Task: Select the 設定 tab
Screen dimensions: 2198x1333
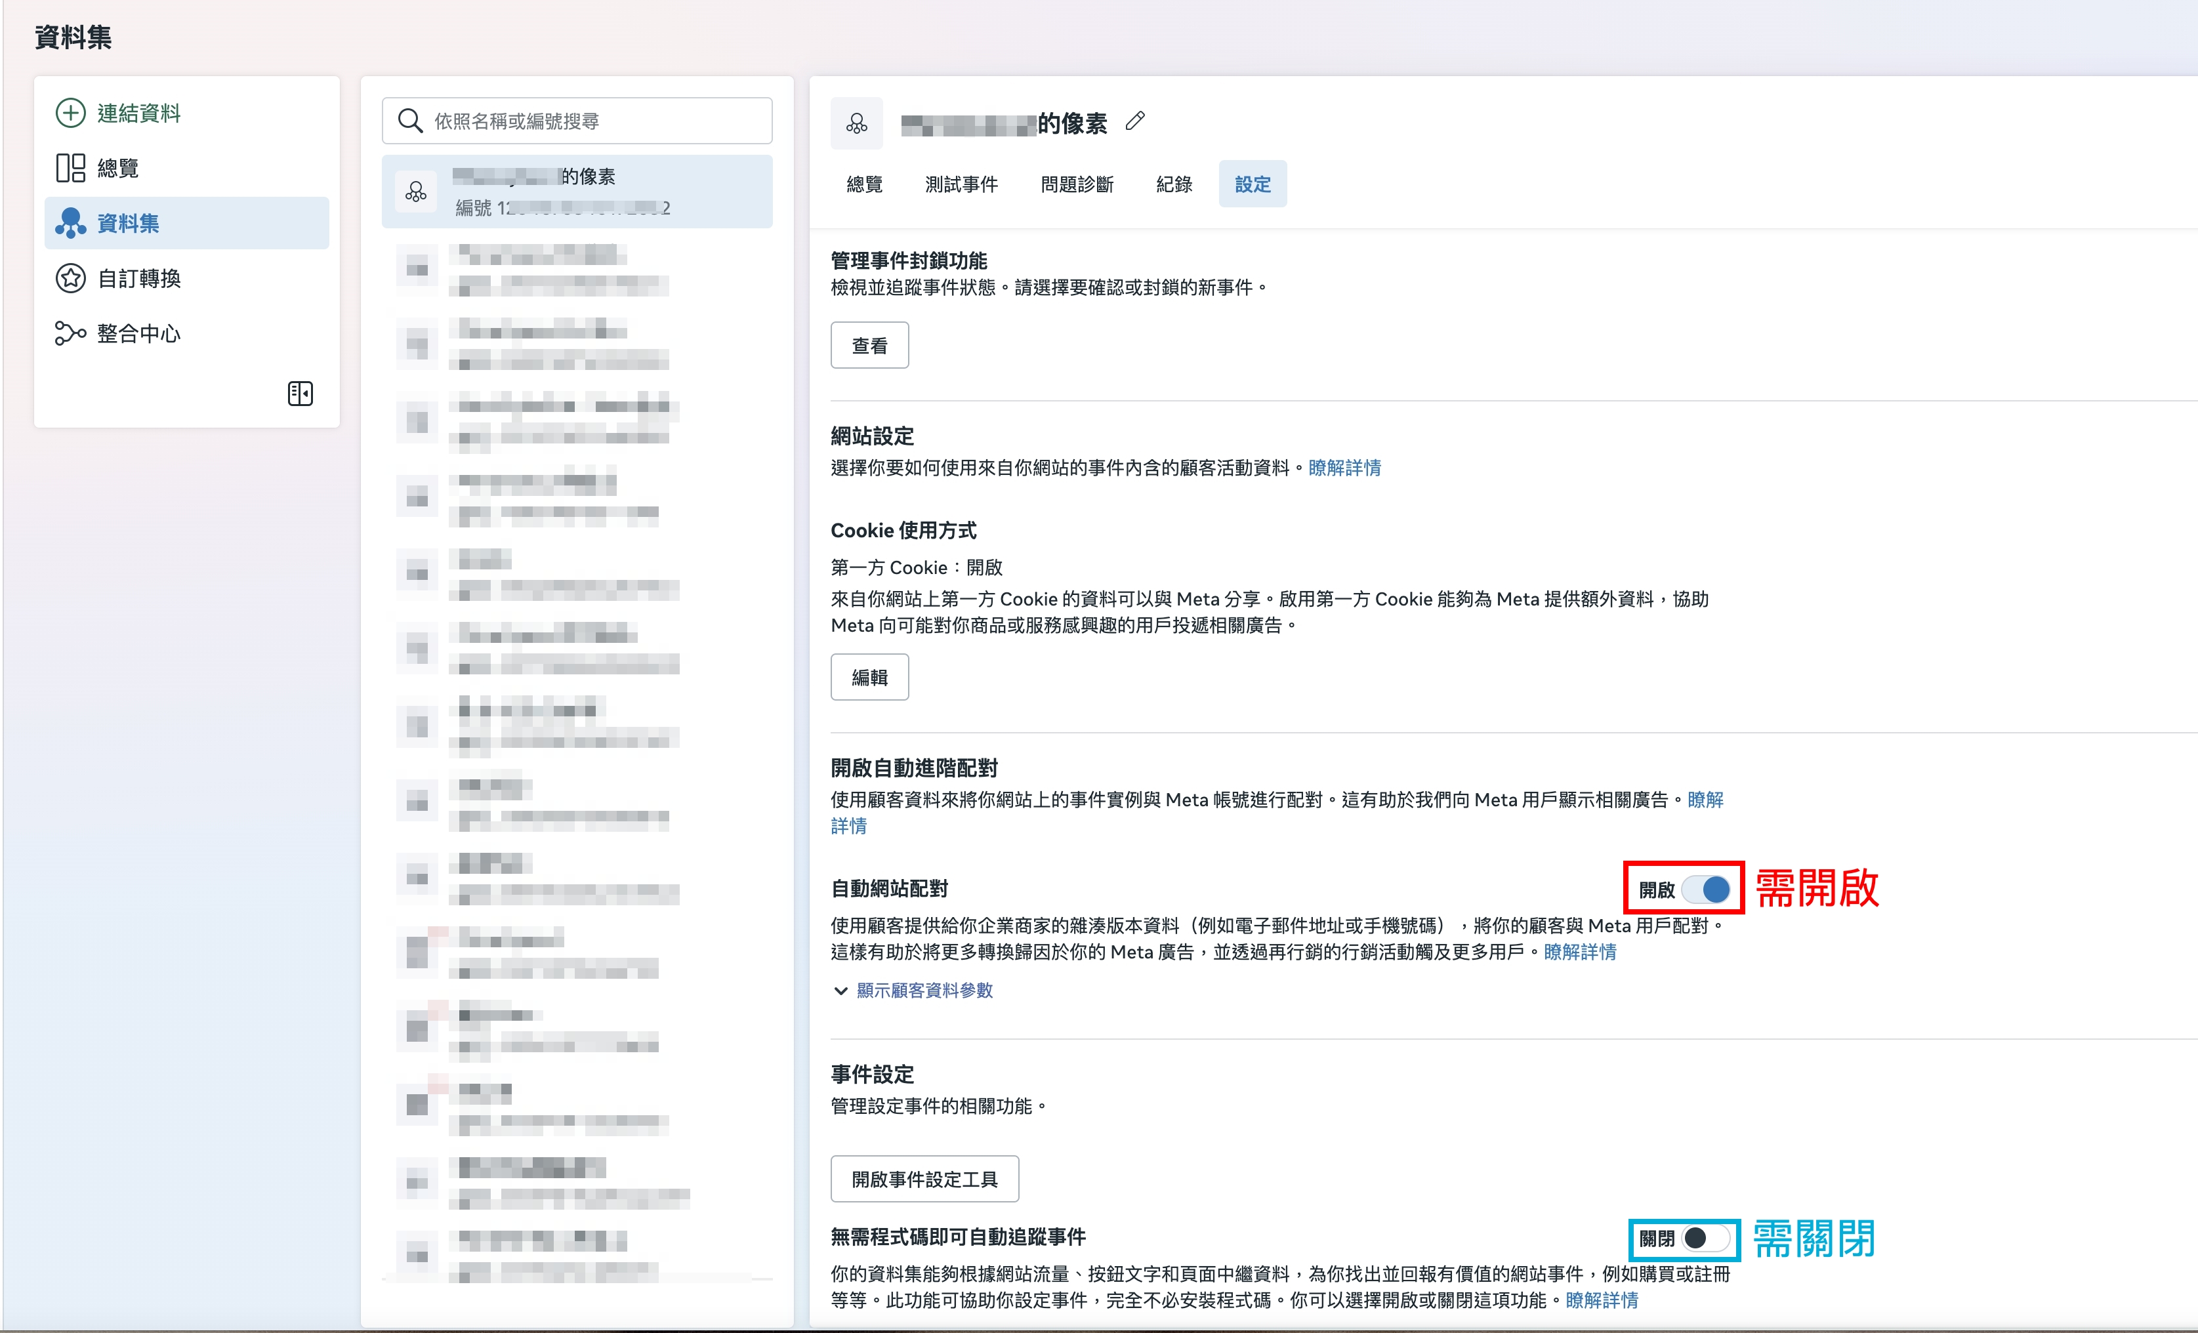Action: (x=1253, y=184)
